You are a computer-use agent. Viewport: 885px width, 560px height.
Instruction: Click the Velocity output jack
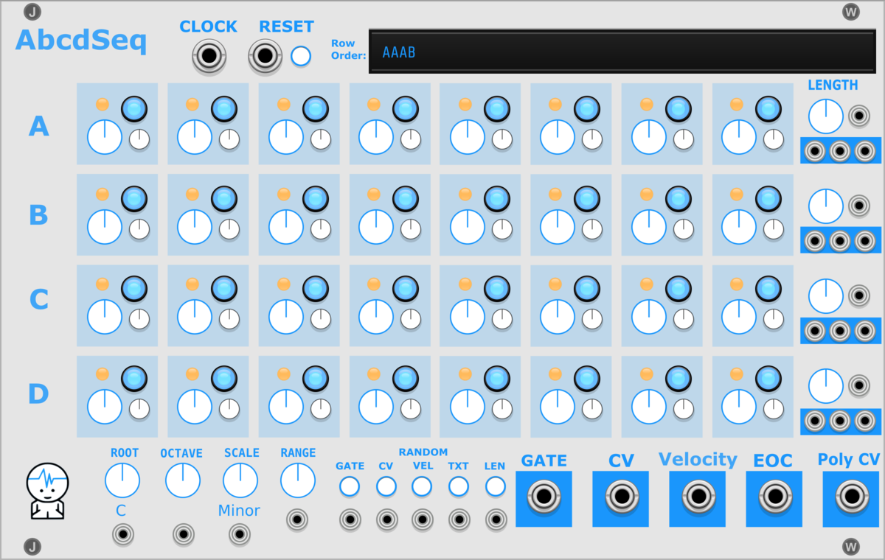point(697,498)
